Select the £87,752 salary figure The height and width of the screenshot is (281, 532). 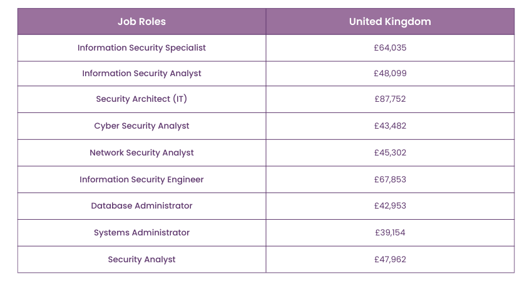point(390,99)
